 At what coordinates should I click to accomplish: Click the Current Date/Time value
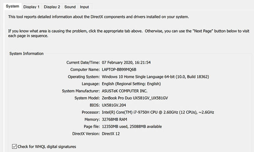coord(126,62)
